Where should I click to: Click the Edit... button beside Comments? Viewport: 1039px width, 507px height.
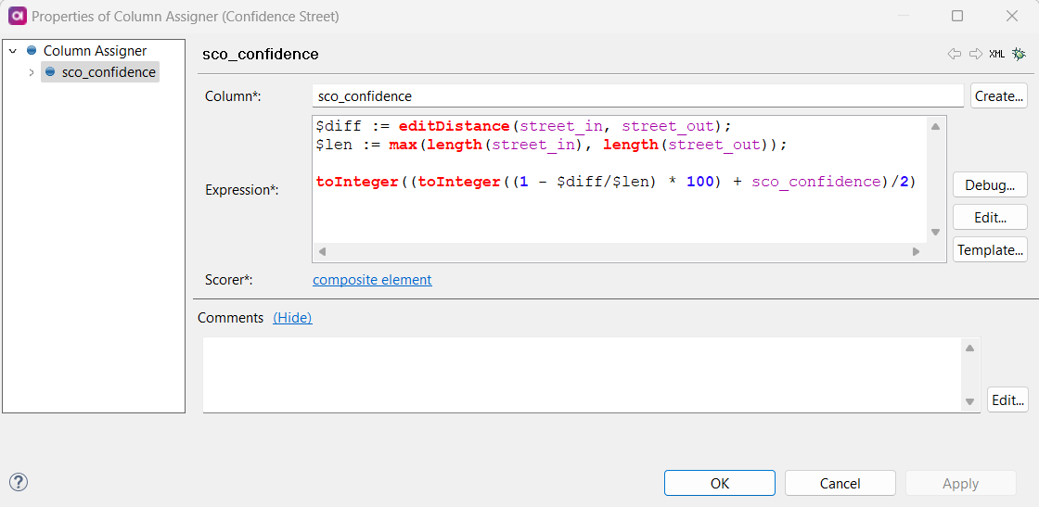click(x=1007, y=400)
